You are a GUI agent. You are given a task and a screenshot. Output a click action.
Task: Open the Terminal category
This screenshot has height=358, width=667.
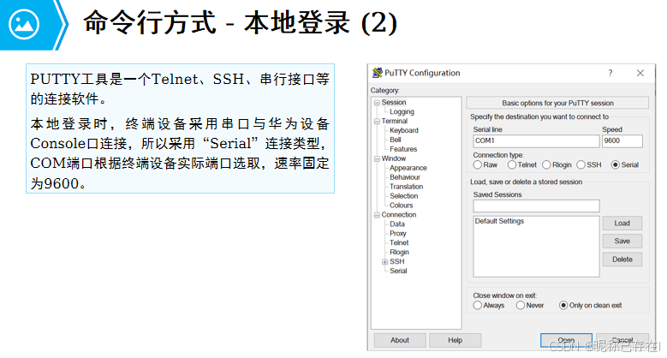395,121
